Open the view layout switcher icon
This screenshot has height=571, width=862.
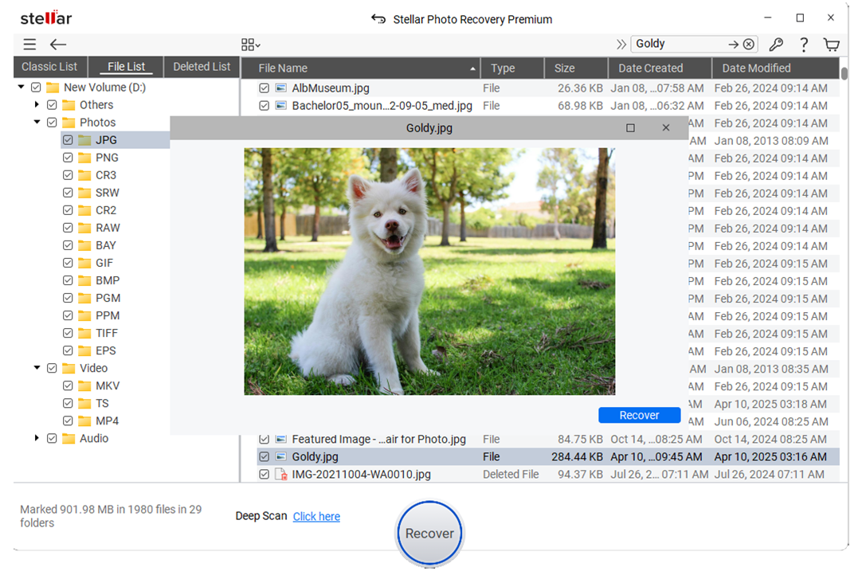pyautogui.click(x=249, y=45)
